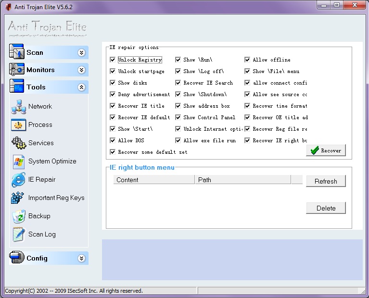Uncheck Show Control Panel option
369x298 pixels.
click(178, 117)
